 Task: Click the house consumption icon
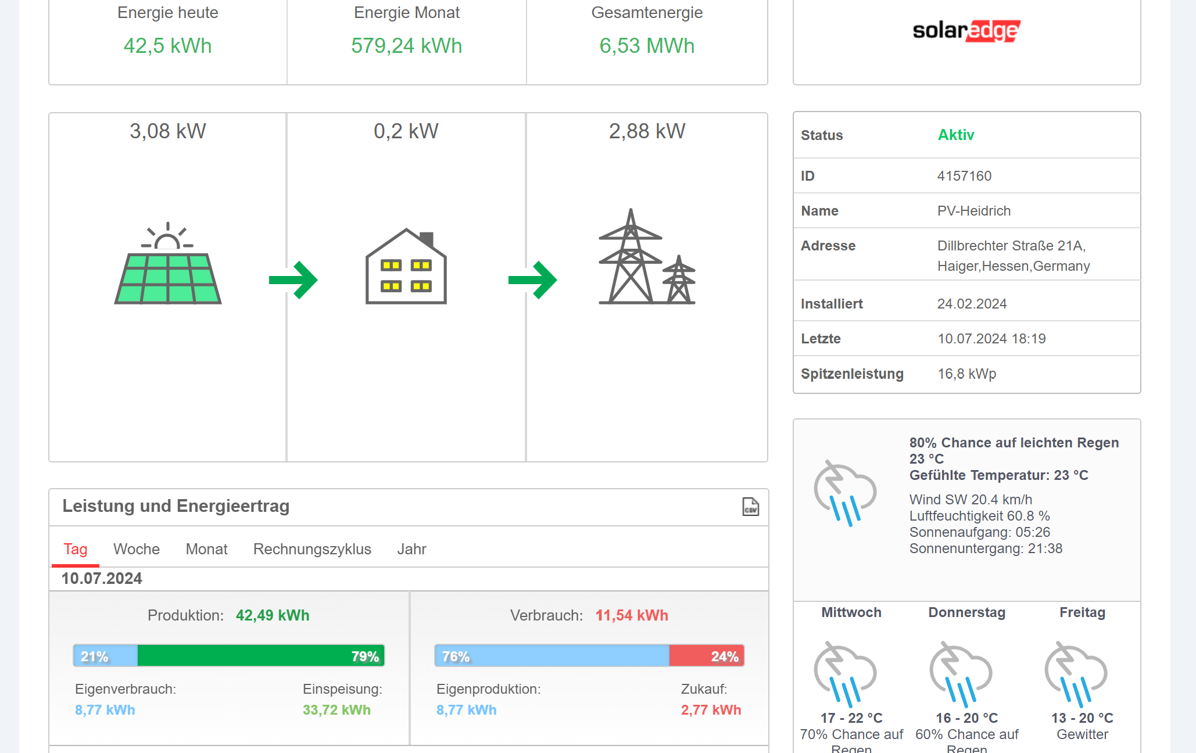[x=406, y=267]
